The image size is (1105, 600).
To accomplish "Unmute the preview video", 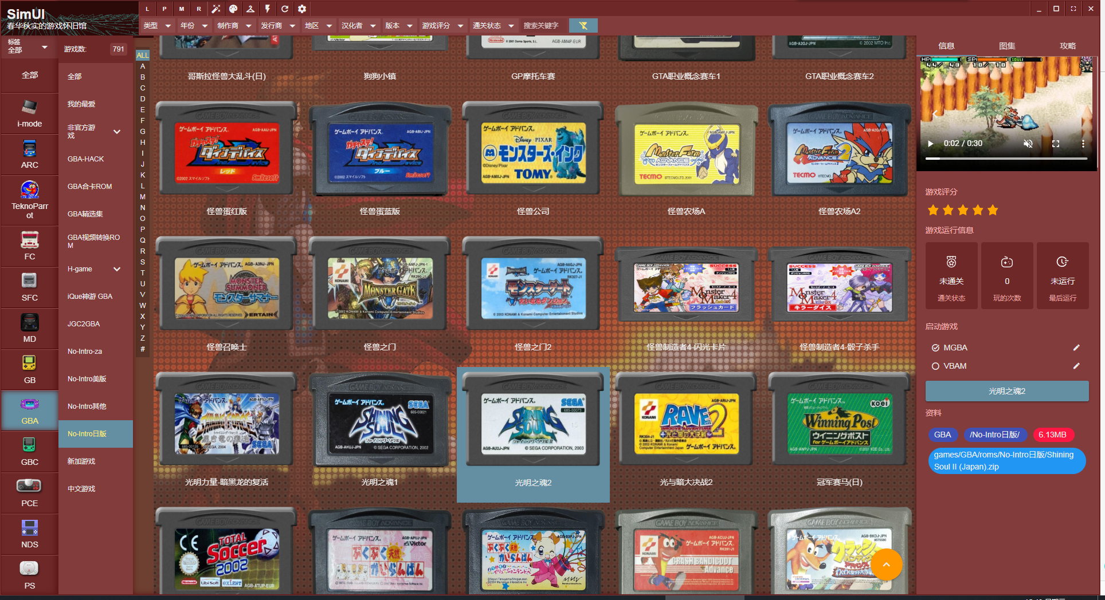I will [1028, 144].
